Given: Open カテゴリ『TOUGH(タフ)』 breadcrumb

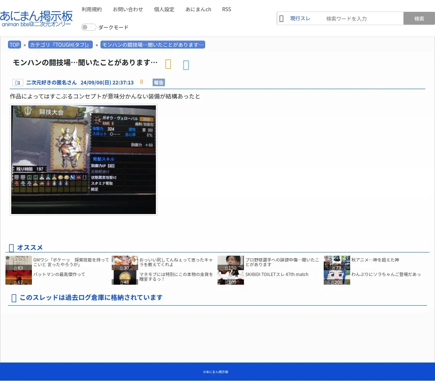Looking at the screenshot, I should pos(61,45).
